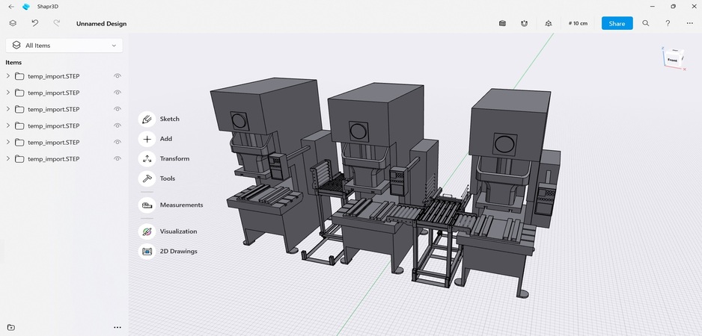This screenshot has height=336, width=702.
Task: Toggle visibility of third temp_import.STEP item
Action: pyautogui.click(x=117, y=109)
